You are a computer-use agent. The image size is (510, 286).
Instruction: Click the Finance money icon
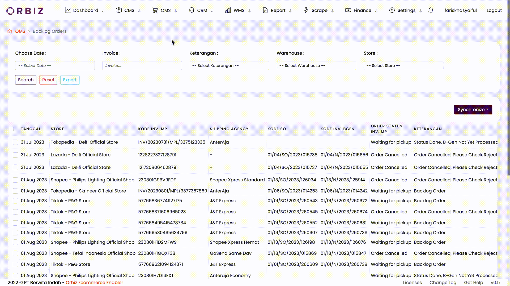348,10
